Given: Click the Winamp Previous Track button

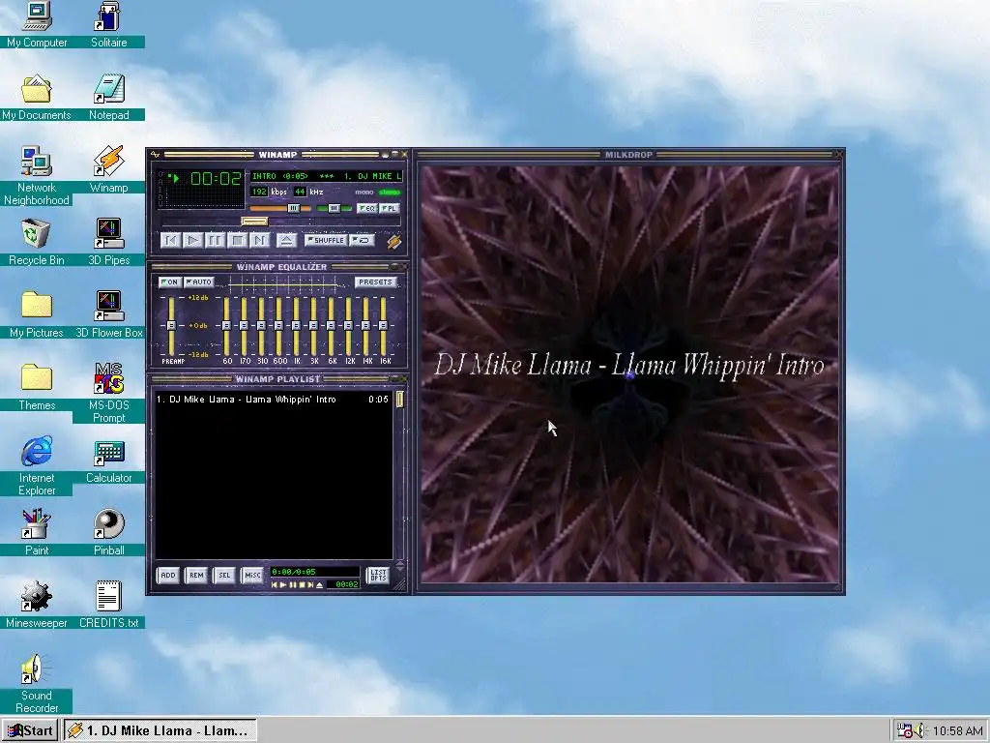Looking at the screenshot, I should [x=170, y=240].
